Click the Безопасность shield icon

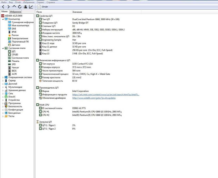6,106
